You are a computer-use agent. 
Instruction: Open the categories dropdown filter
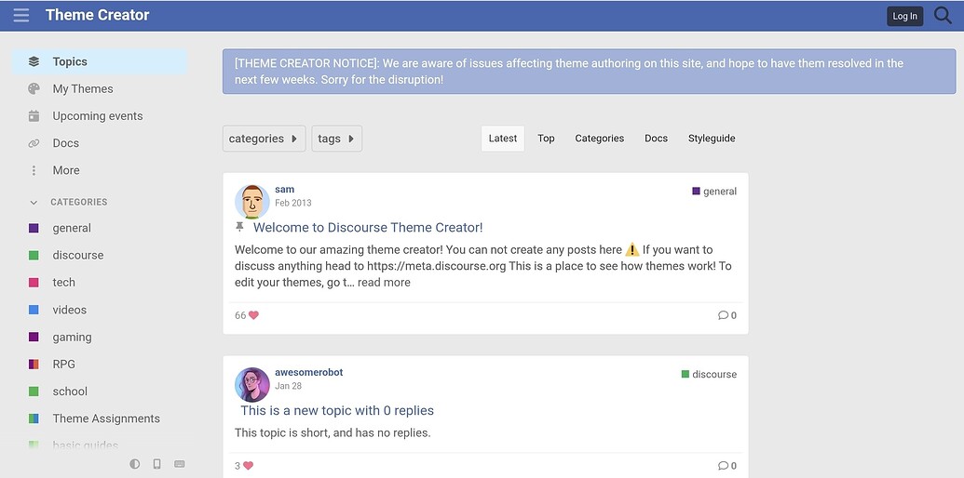tap(264, 139)
